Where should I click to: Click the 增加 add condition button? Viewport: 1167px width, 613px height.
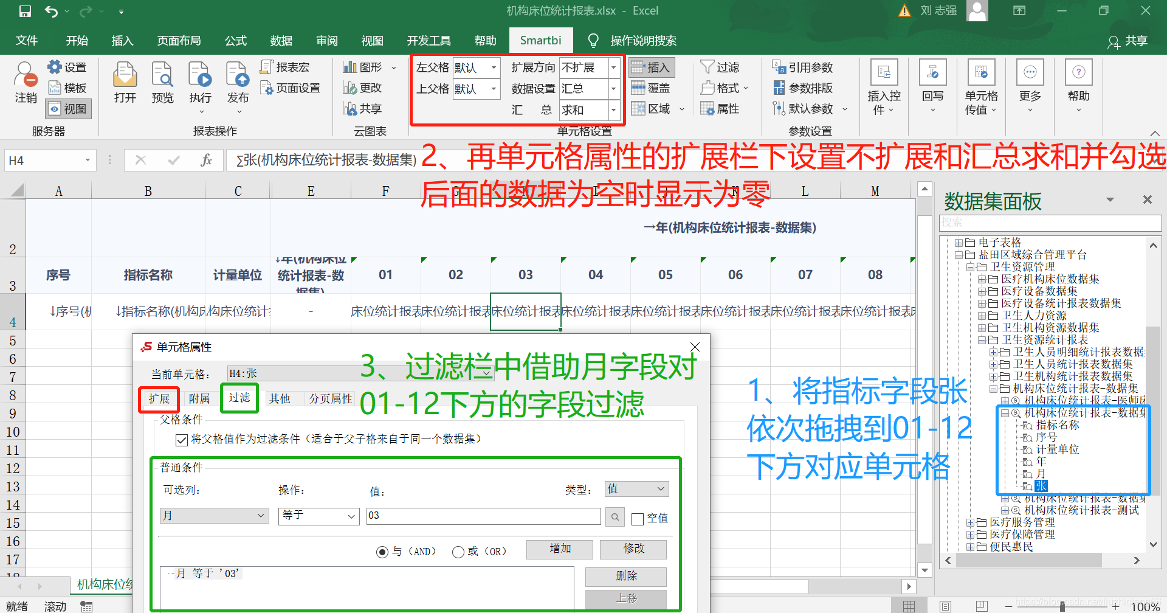click(560, 549)
